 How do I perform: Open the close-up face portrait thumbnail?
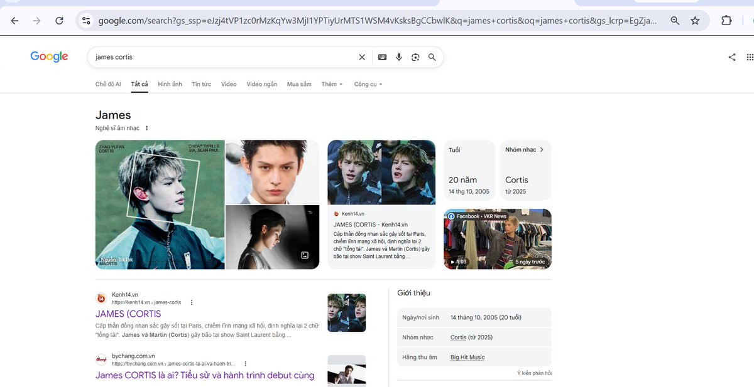tap(272, 172)
